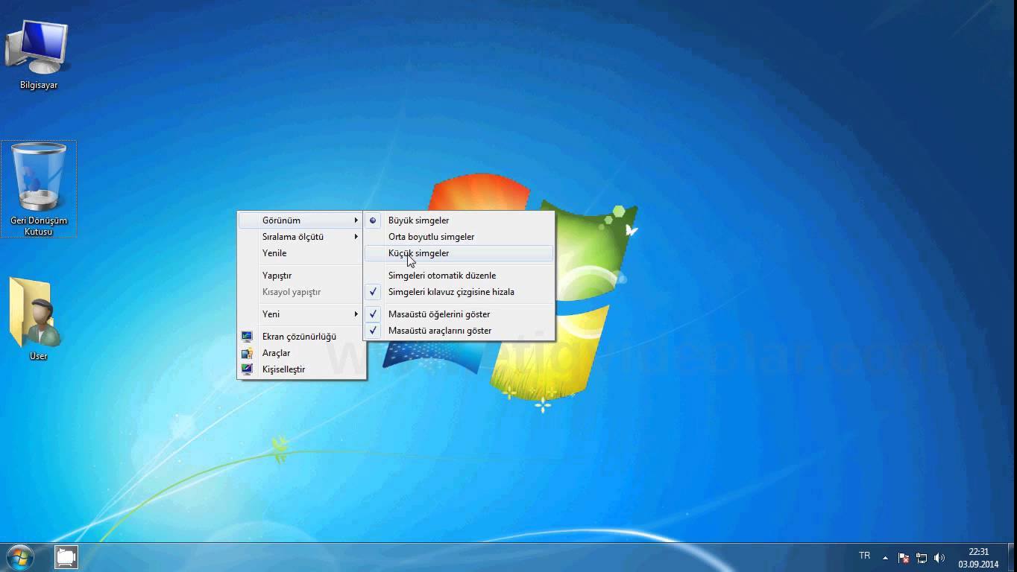Image resolution: width=1017 pixels, height=572 pixels.
Task: Expand the Yeni submenu
Action: 301,314
